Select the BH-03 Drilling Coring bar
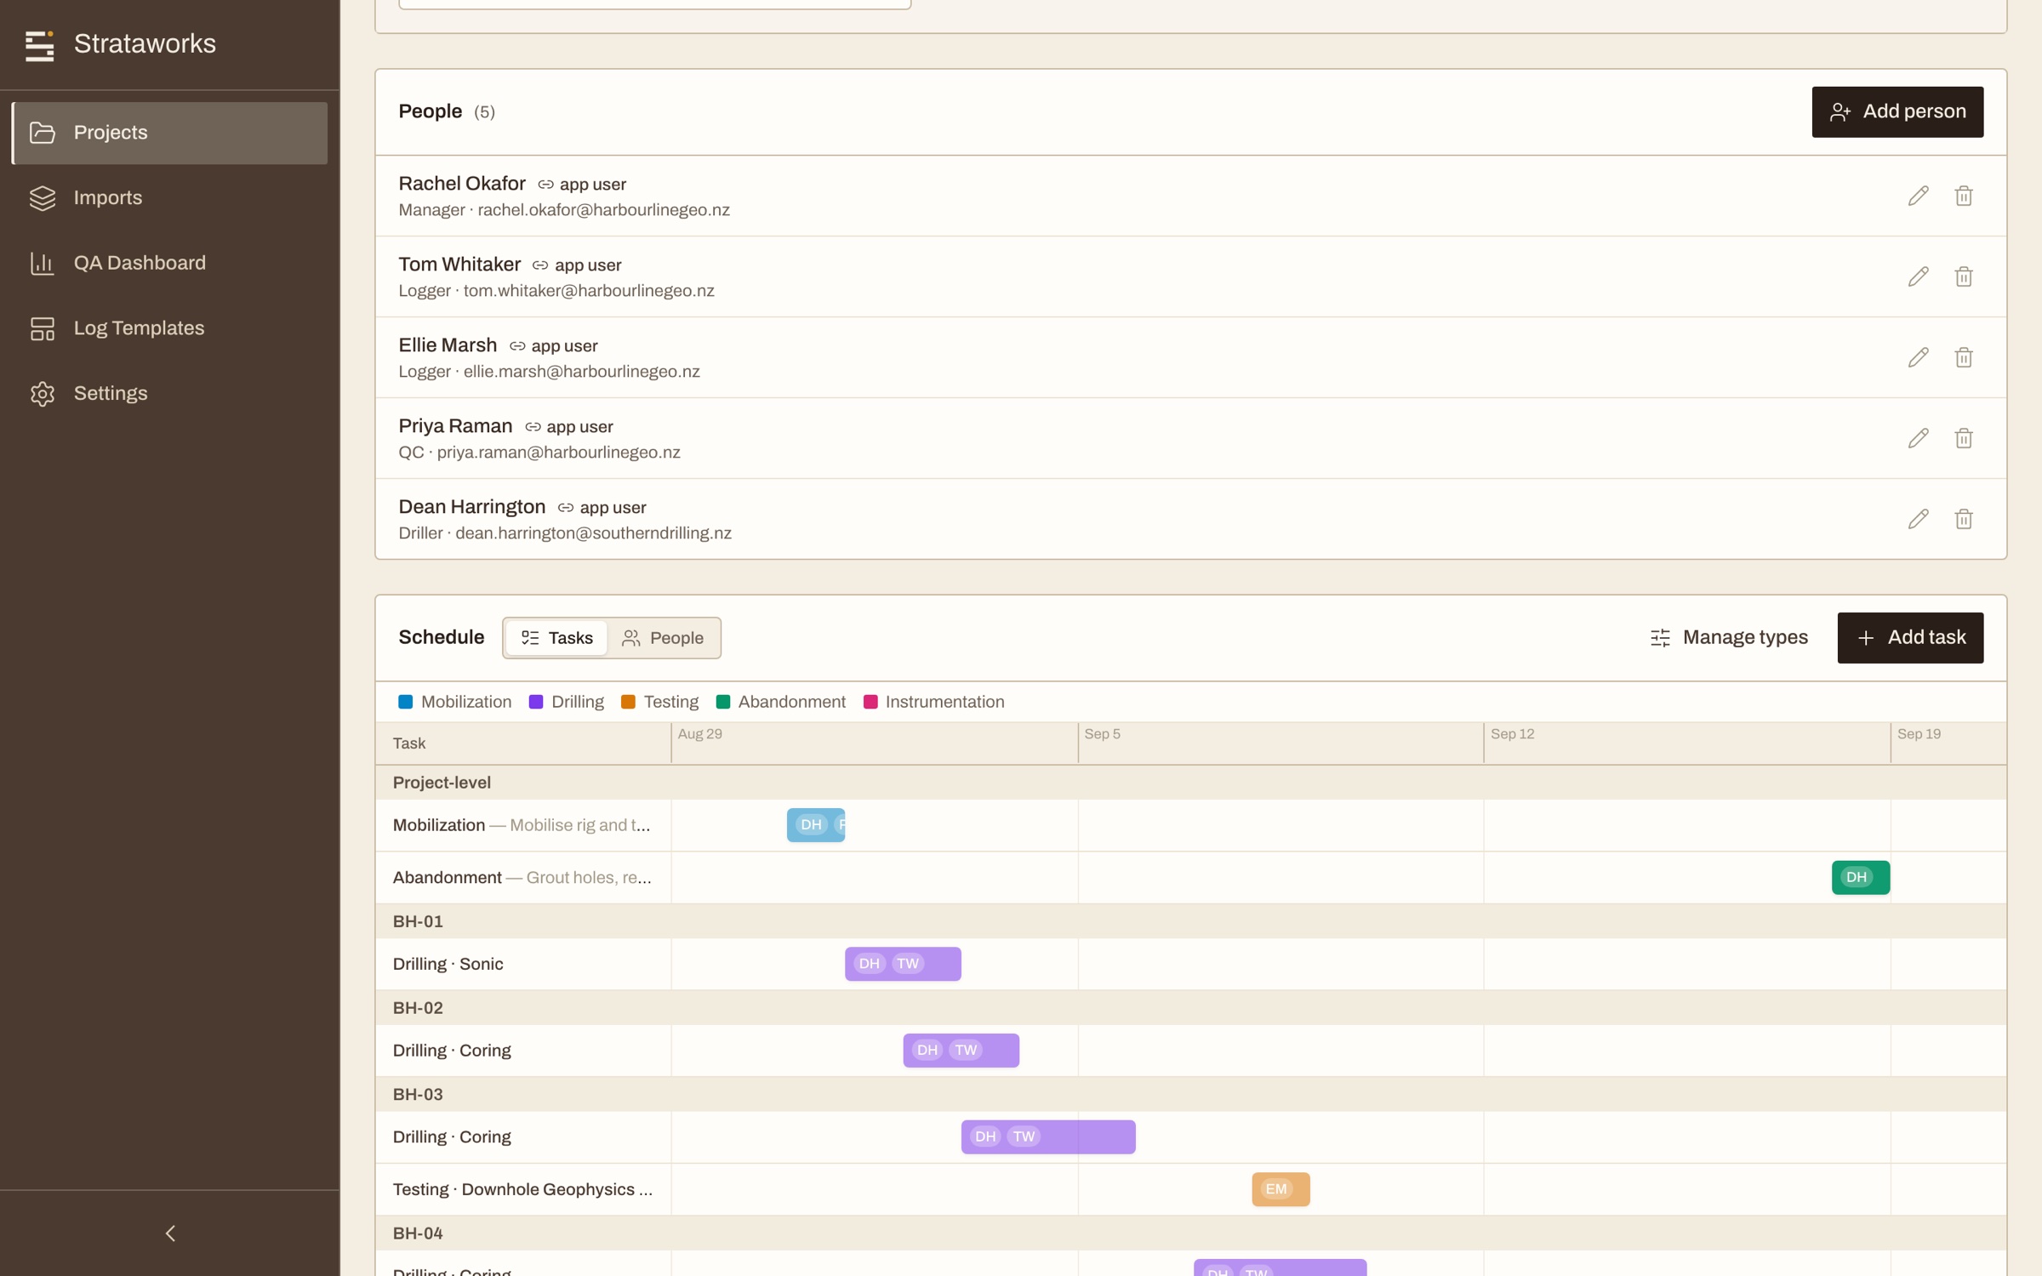 pos(1048,1136)
